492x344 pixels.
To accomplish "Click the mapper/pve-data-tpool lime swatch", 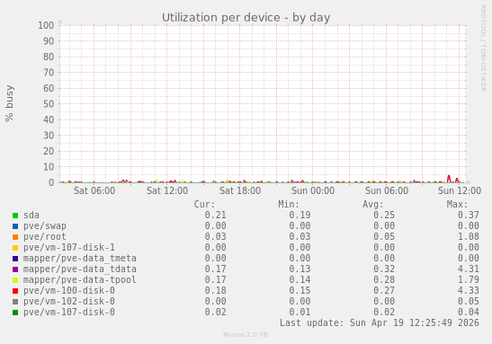I will point(15,280).
